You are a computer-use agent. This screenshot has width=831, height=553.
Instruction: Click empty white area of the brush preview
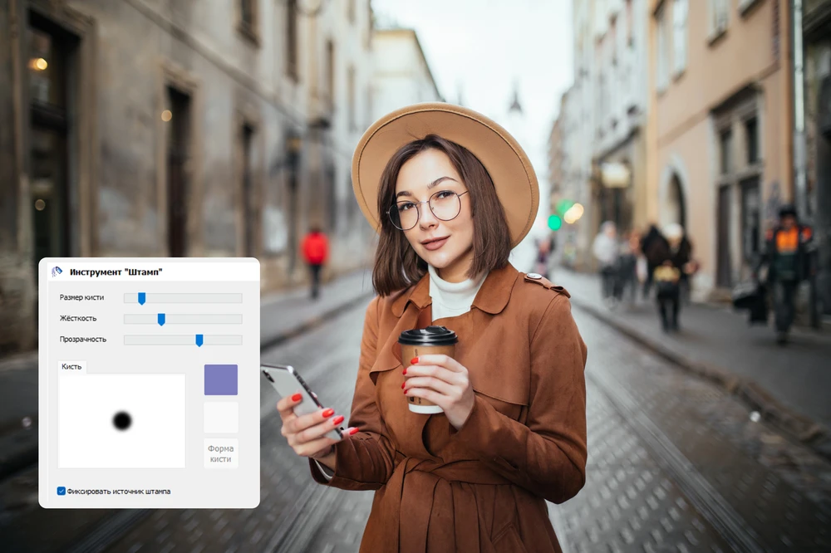83,399
